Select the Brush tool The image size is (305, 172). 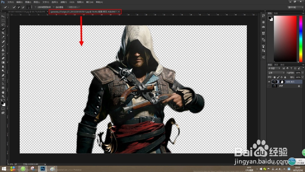(3, 46)
